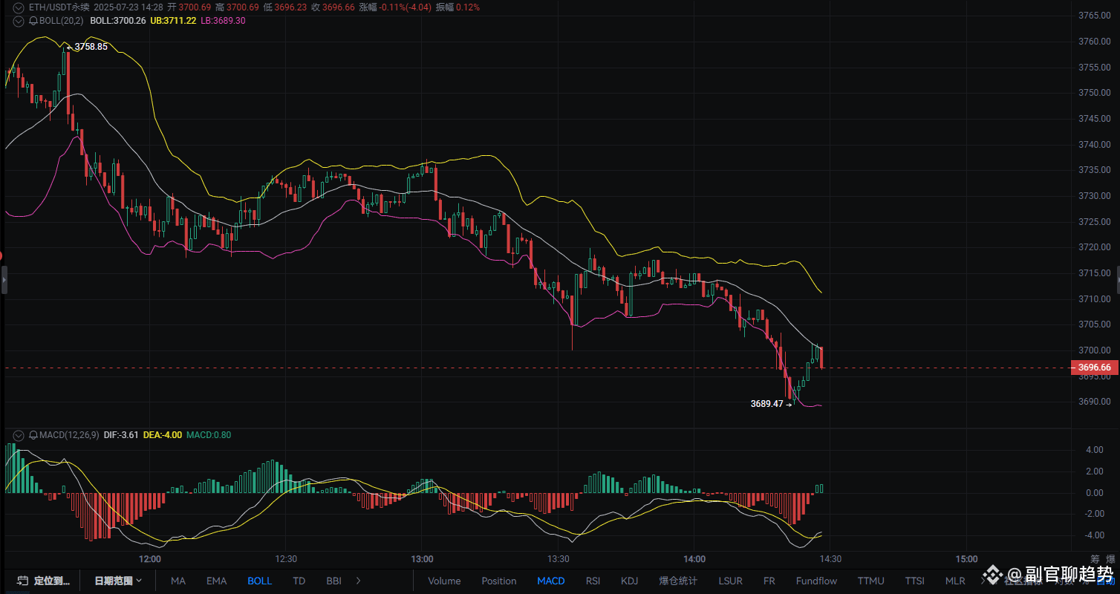This screenshot has width=1120, height=594.
Task: Open the 日期范围 date range dropdown
Action: [118, 581]
